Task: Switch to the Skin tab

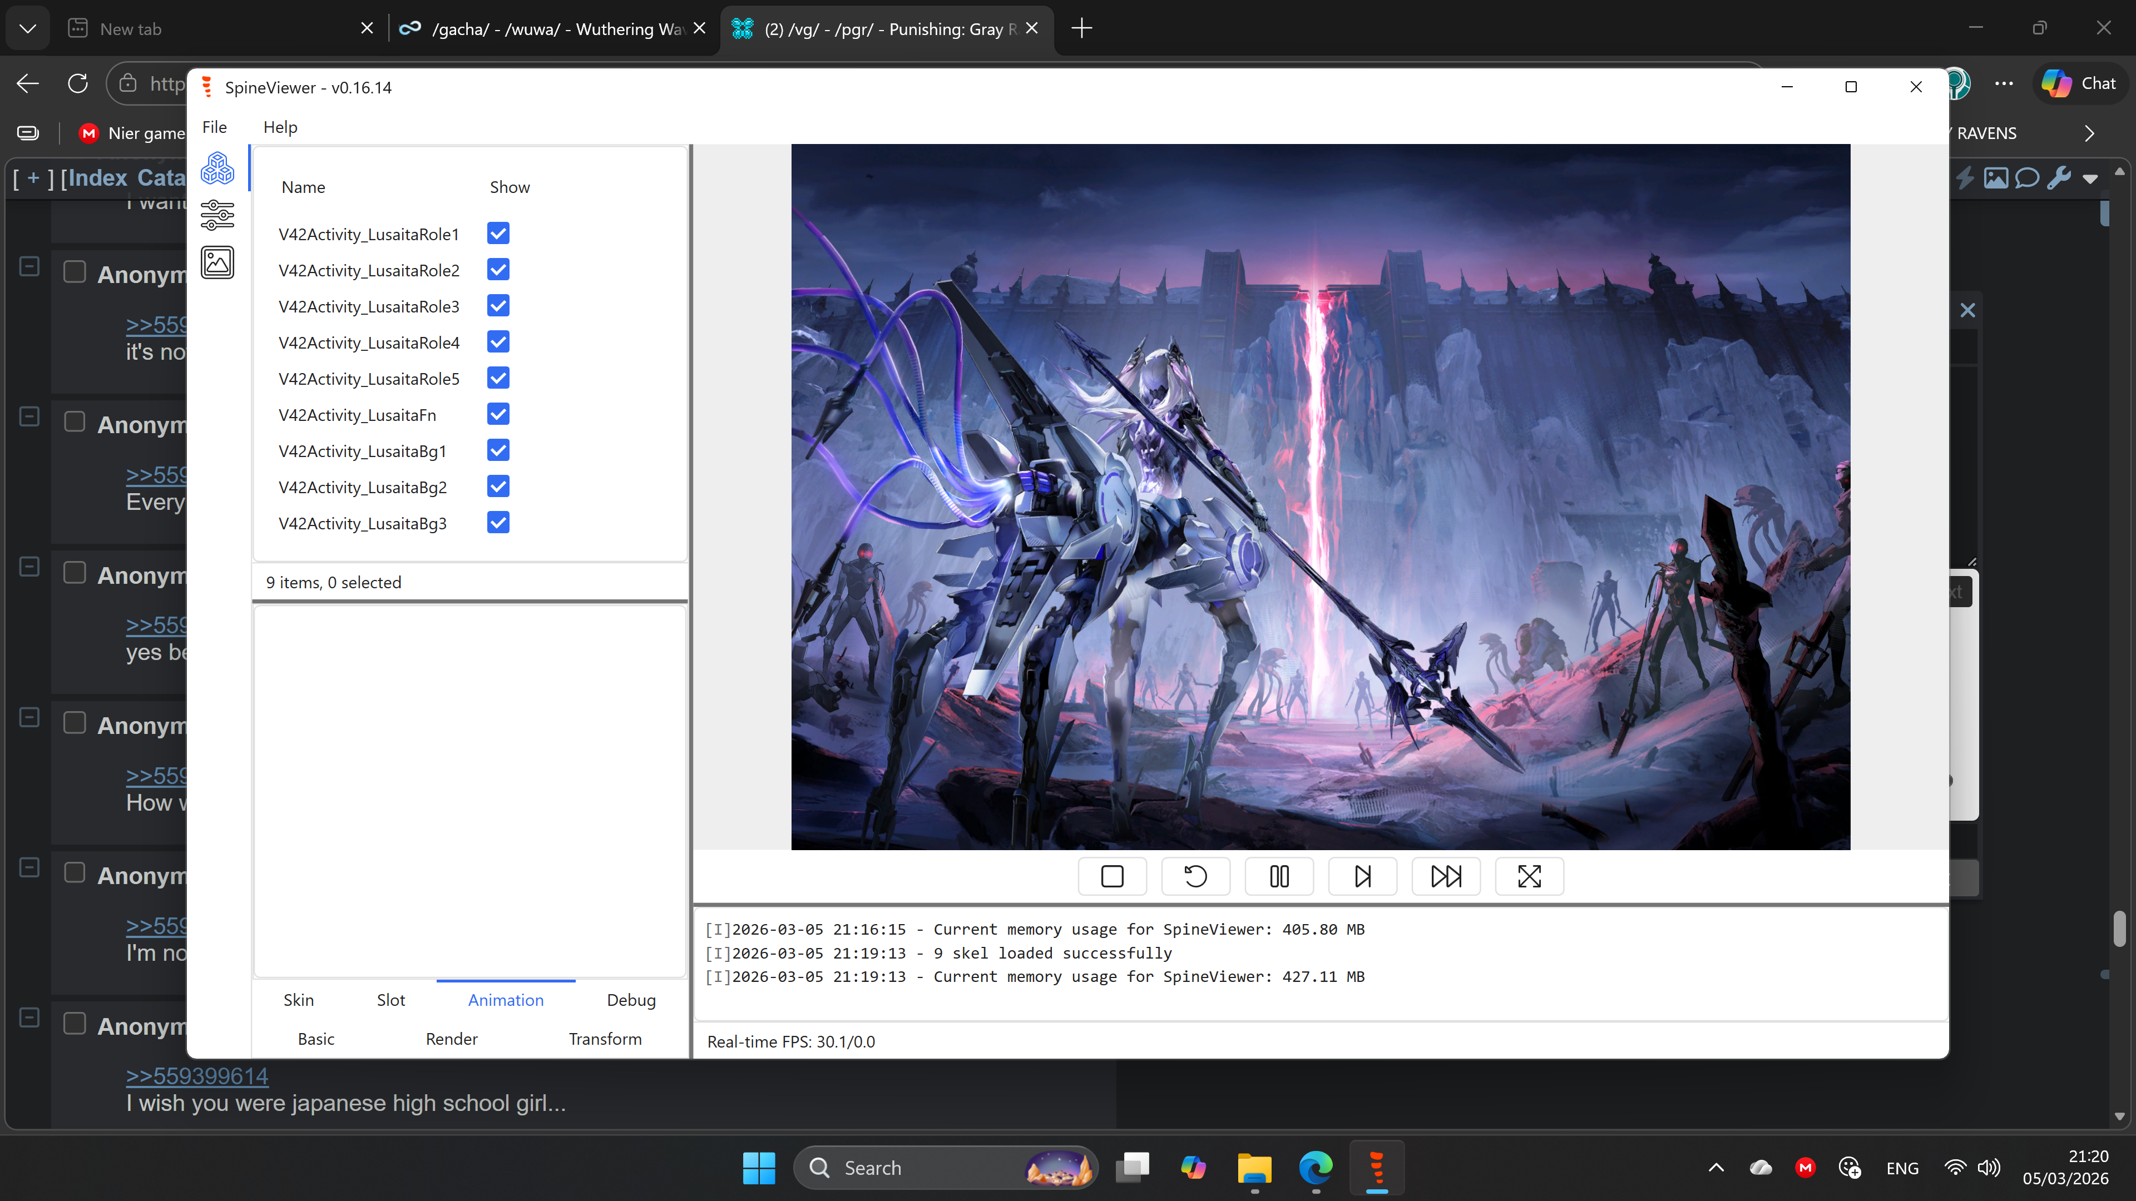Action: coord(299,1000)
